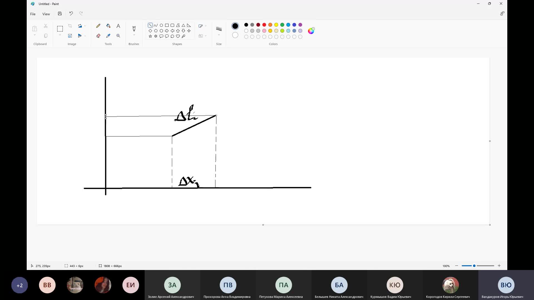This screenshot has width=534, height=300.
Task: Click the +2 more participants avatar
Action: click(19, 285)
